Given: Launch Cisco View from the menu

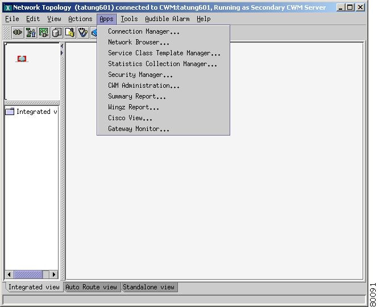Looking at the screenshot, I should (x=164, y=118).
